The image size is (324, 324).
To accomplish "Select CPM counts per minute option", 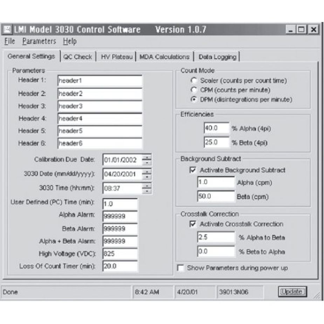I will point(193,90).
